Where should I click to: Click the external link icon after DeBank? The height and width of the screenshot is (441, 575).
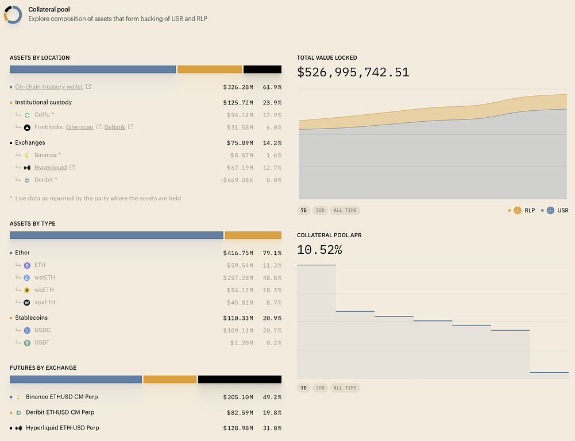tap(131, 127)
